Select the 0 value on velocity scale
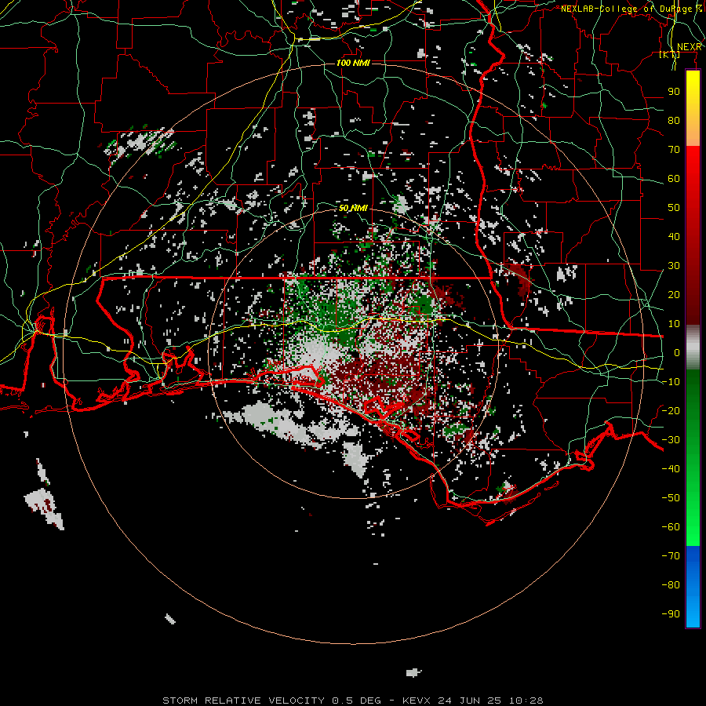Screen dimensions: 706x706 677,352
